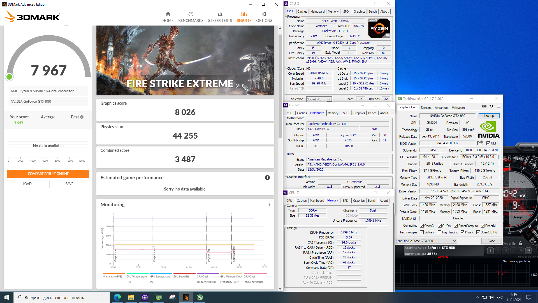538x303 pixels.
Task: Click the taskbar clock showing 1:59
Action: pyautogui.click(x=514, y=295)
